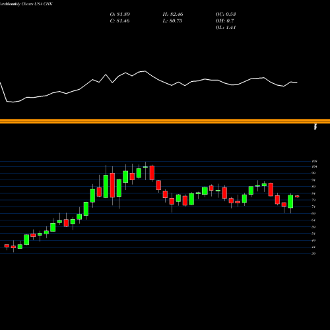The image size is (330, 330).
Task: Select the high value 'H: 82.46'
Action: point(173,15)
